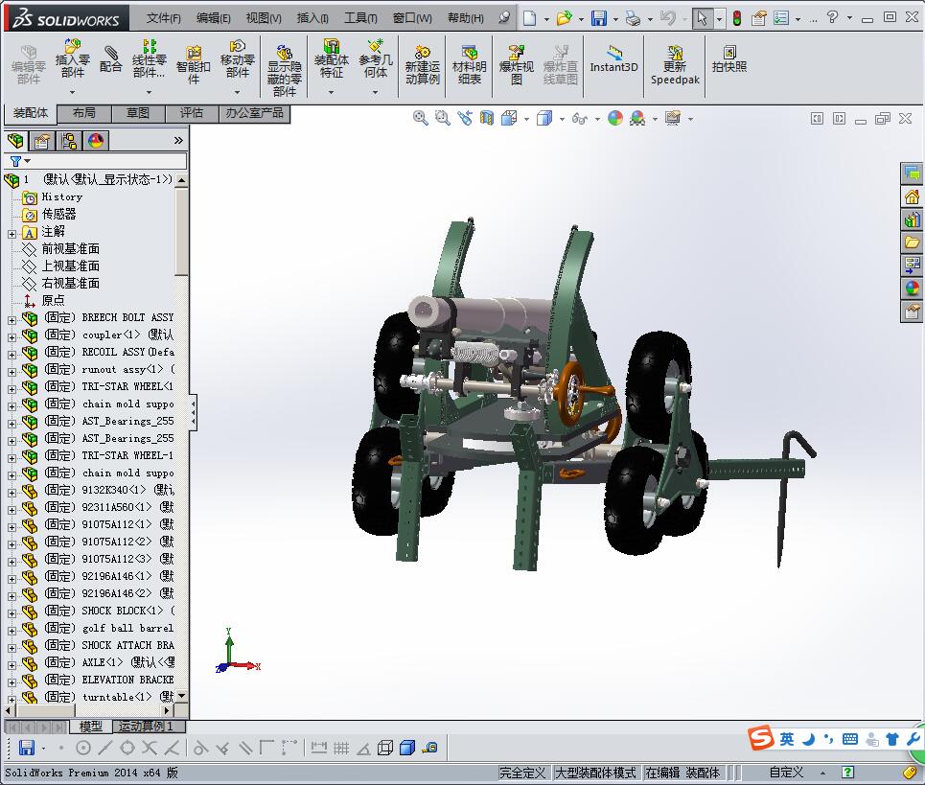Click the Apply Scene icon in view toolbar
Image resolution: width=925 pixels, height=785 pixels.
637,118
